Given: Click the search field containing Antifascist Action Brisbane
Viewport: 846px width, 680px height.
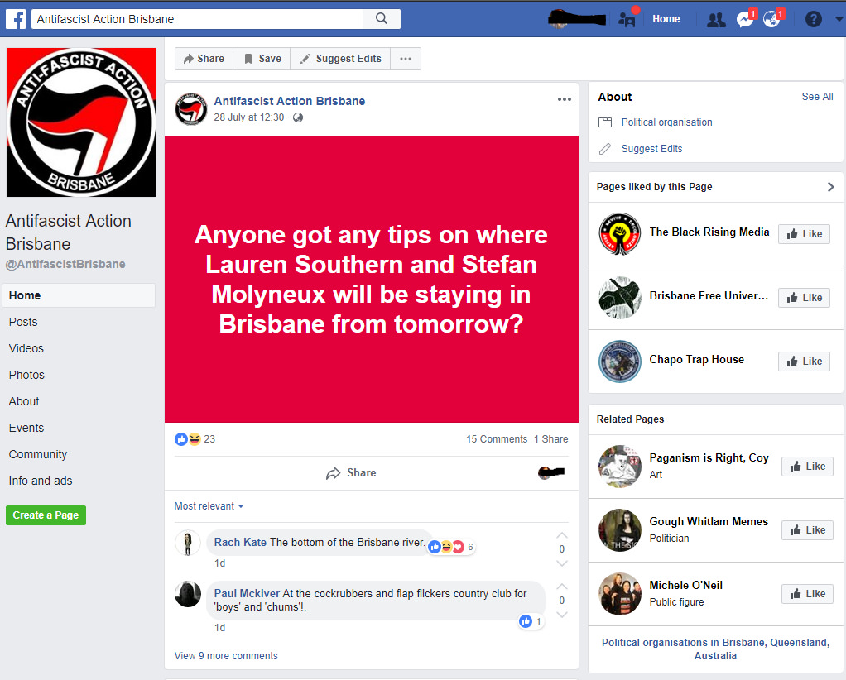Looking at the screenshot, I should [204, 19].
